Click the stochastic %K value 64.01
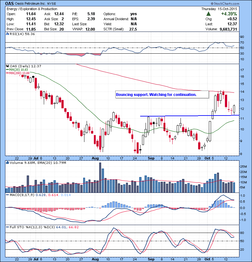 click(61, 227)
